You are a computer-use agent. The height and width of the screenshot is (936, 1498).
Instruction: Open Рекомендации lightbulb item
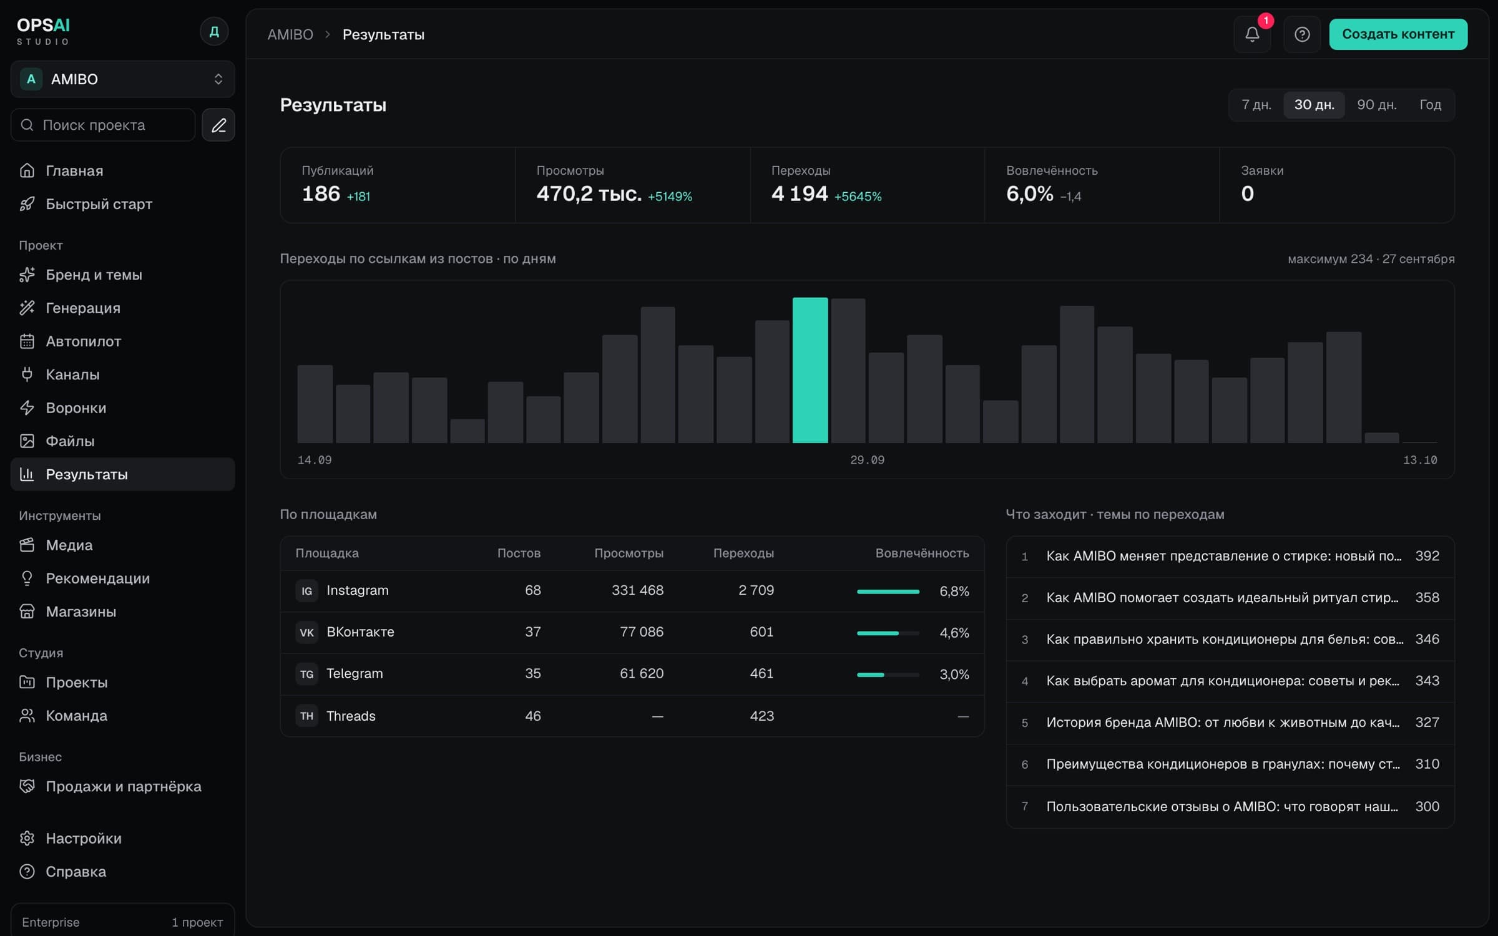[x=123, y=578]
